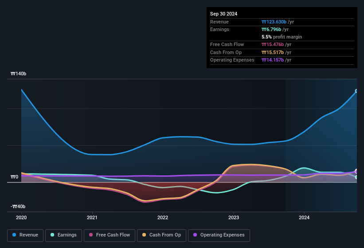Screen dimensions: 364x248
Task: Click the 2021 x-axis label
Action: coord(92,217)
